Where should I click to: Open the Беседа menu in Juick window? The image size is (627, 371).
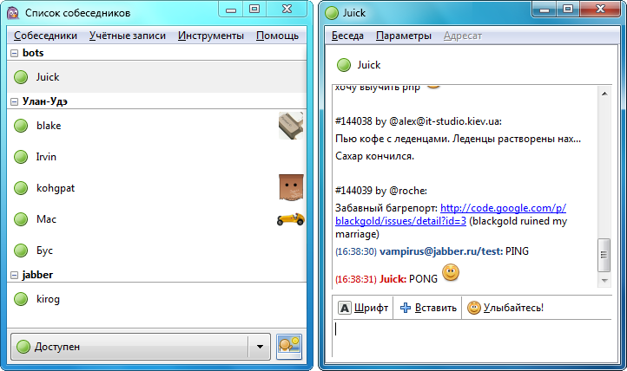347,36
